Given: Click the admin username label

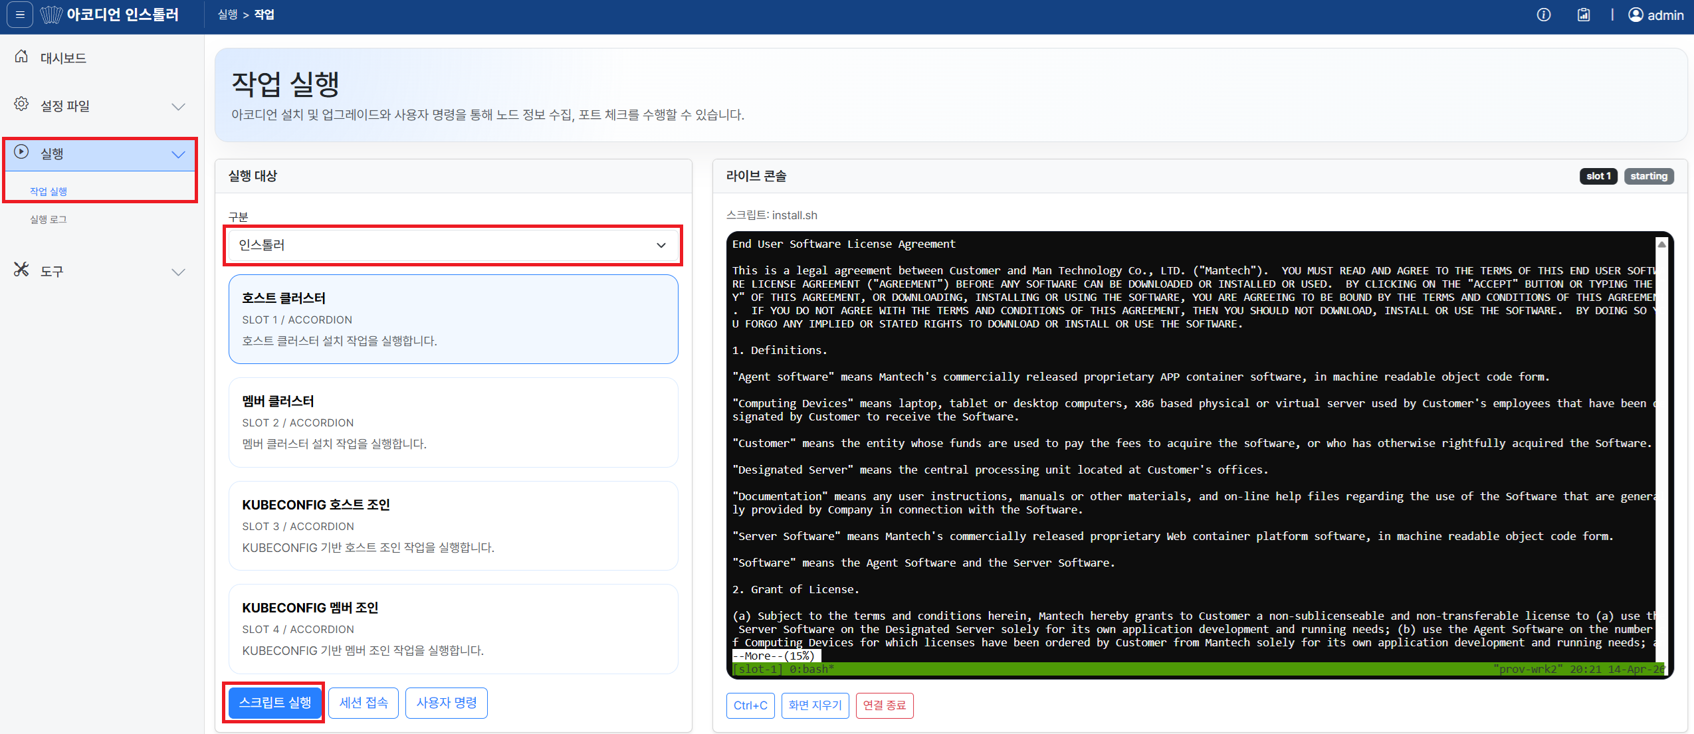Looking at the screenshot, I should coord(1665,15).
